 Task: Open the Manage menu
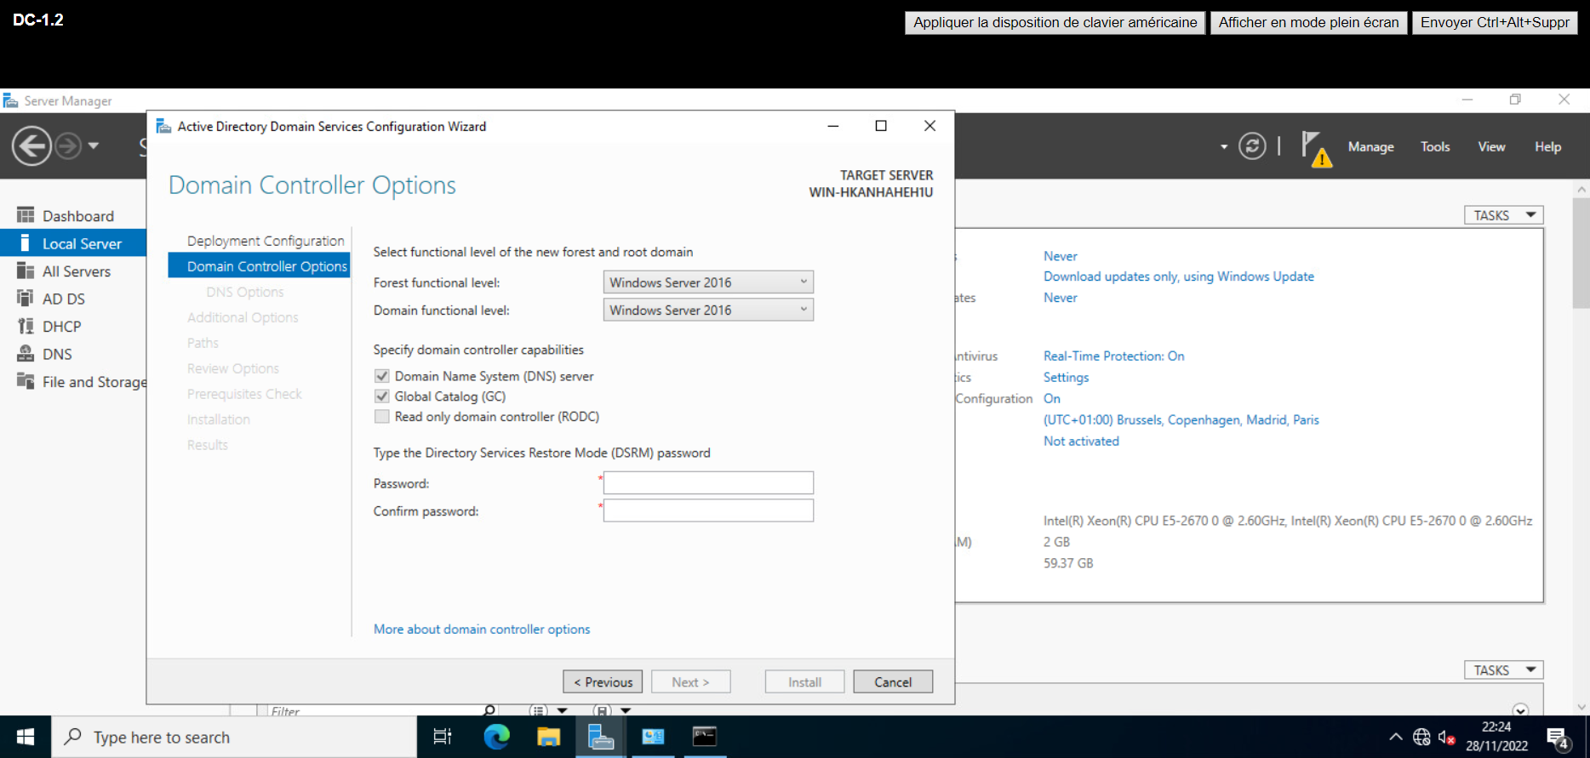point(1370,146)
